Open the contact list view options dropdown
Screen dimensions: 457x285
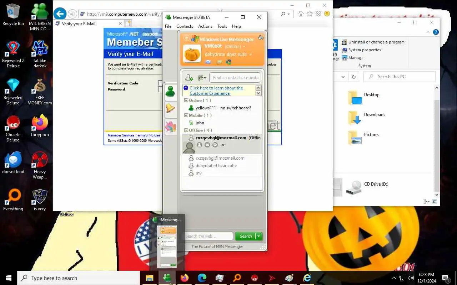point(202,78)
